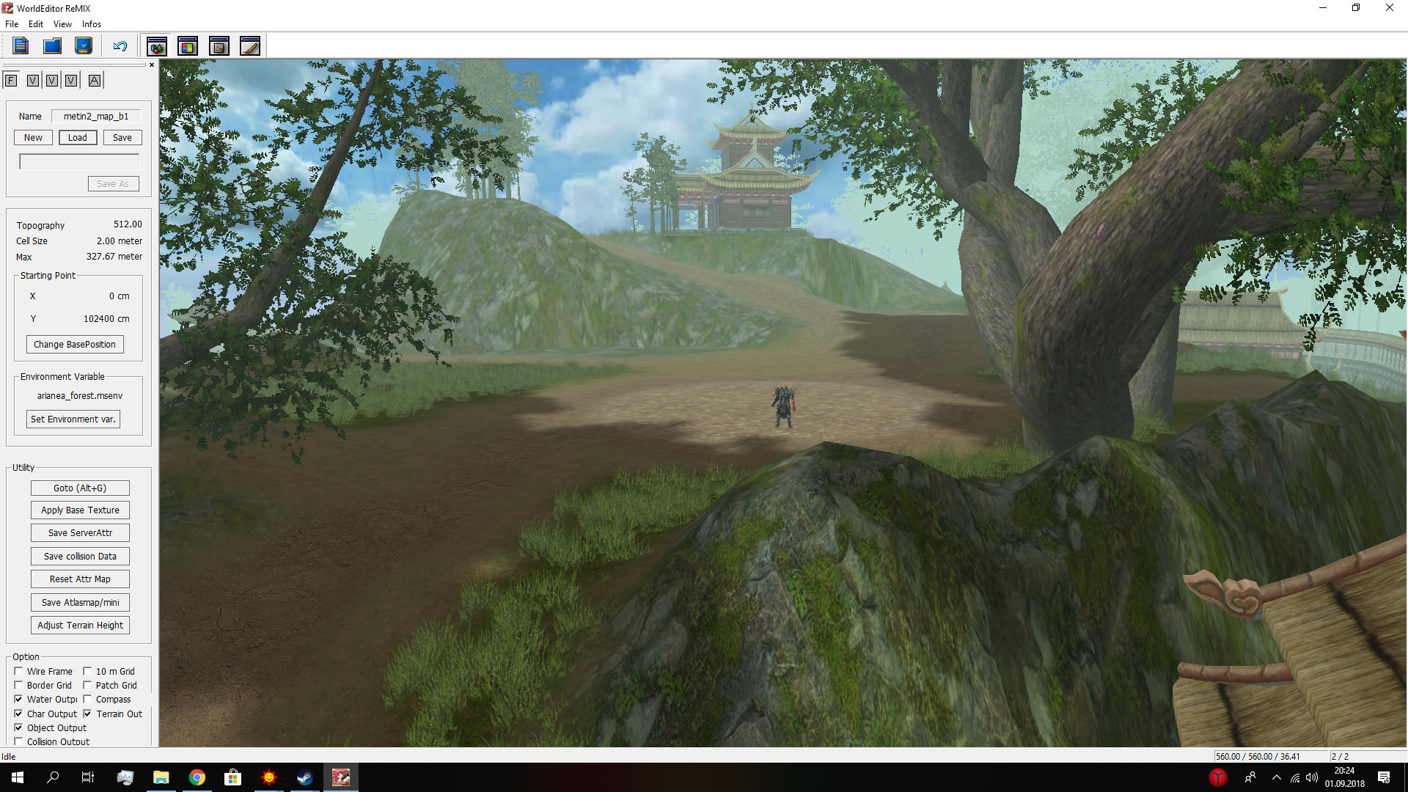Click the Apply Base Texture button

(x=80, y=510)
